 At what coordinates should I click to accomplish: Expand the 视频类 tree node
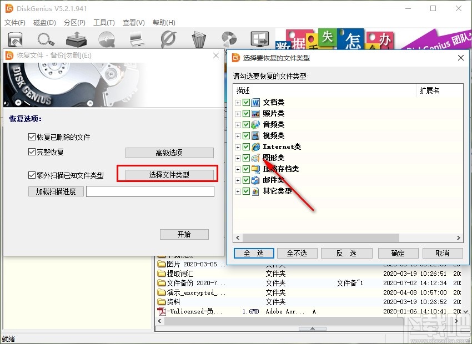click(x=238, y=136)
